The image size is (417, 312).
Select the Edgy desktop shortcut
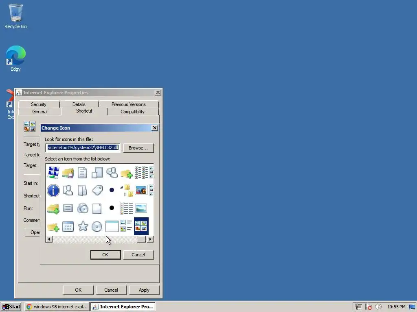(x=15, y=58)
